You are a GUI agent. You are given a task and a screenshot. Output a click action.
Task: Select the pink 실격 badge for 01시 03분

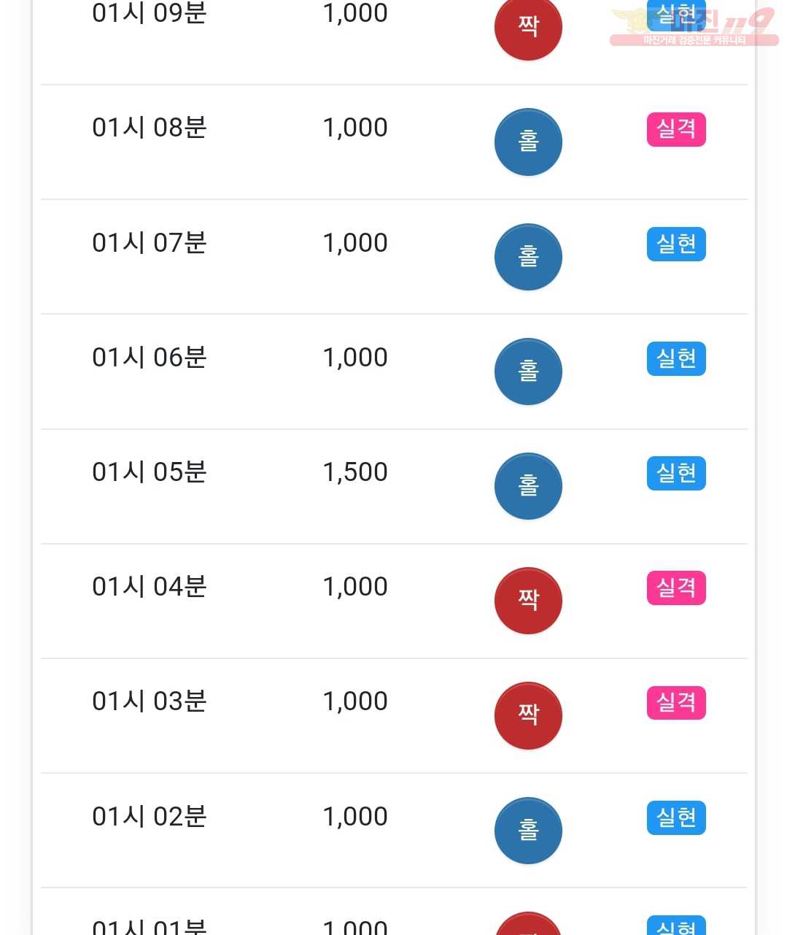[676, 702]
